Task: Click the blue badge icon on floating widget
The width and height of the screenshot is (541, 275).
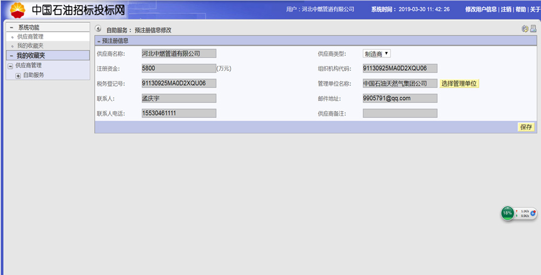Action: click(x=533, y=213)
